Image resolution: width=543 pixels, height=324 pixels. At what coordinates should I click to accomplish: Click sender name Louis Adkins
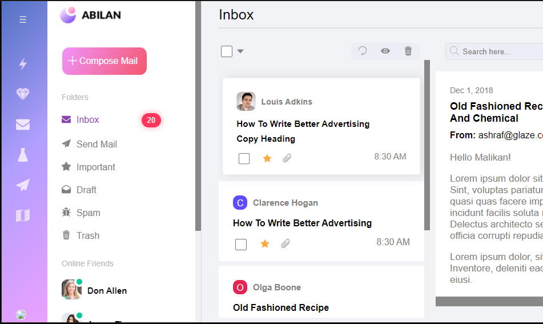click(287, 102)
